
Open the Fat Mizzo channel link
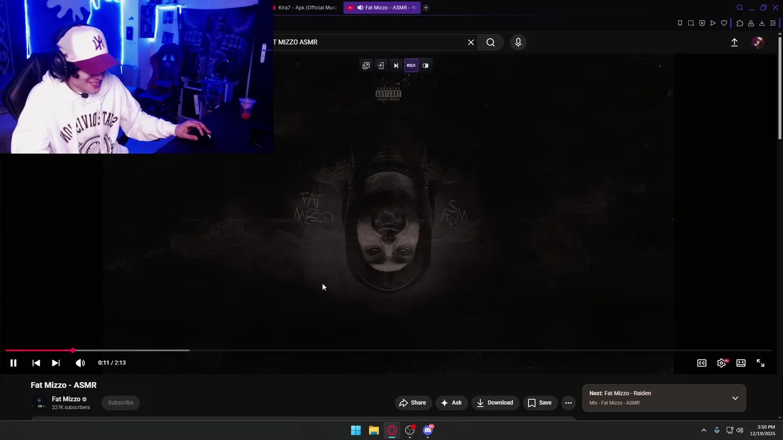tap(66, 399)
